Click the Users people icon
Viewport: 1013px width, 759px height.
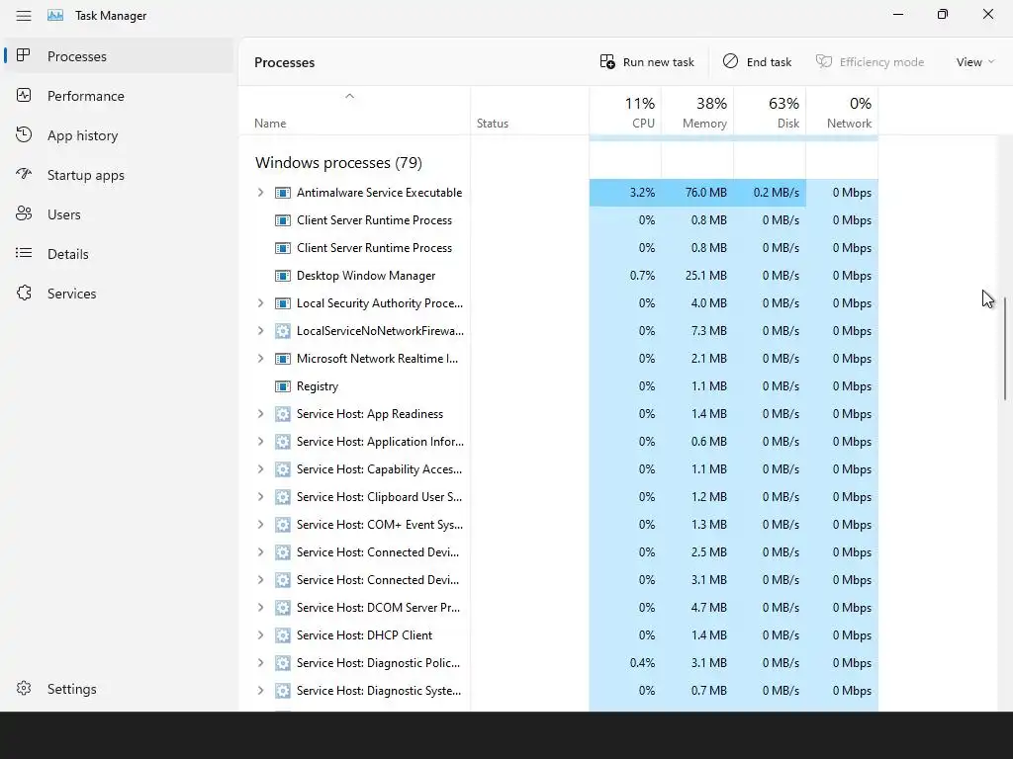point(24,213)
